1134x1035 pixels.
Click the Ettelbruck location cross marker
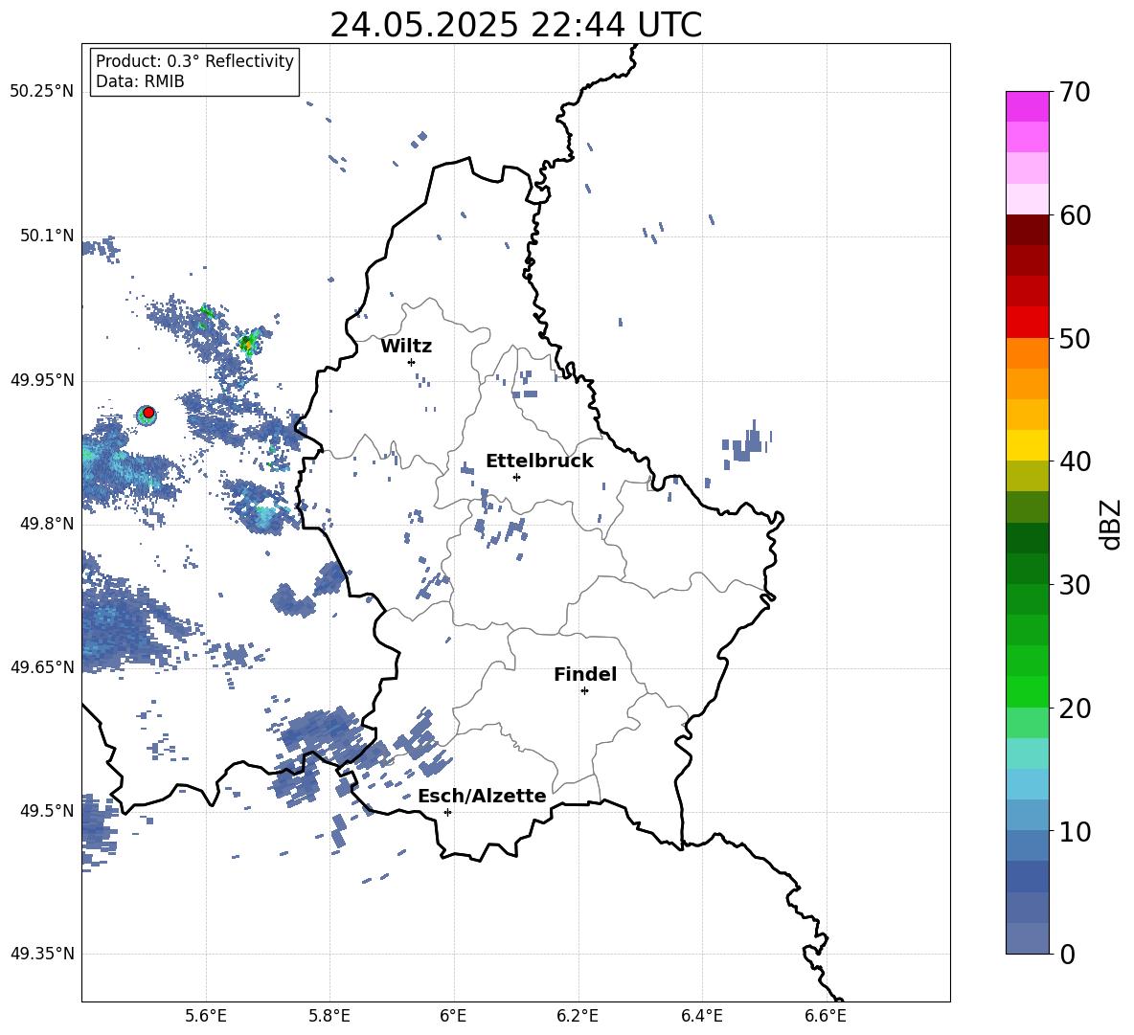(x=516, y=477)
